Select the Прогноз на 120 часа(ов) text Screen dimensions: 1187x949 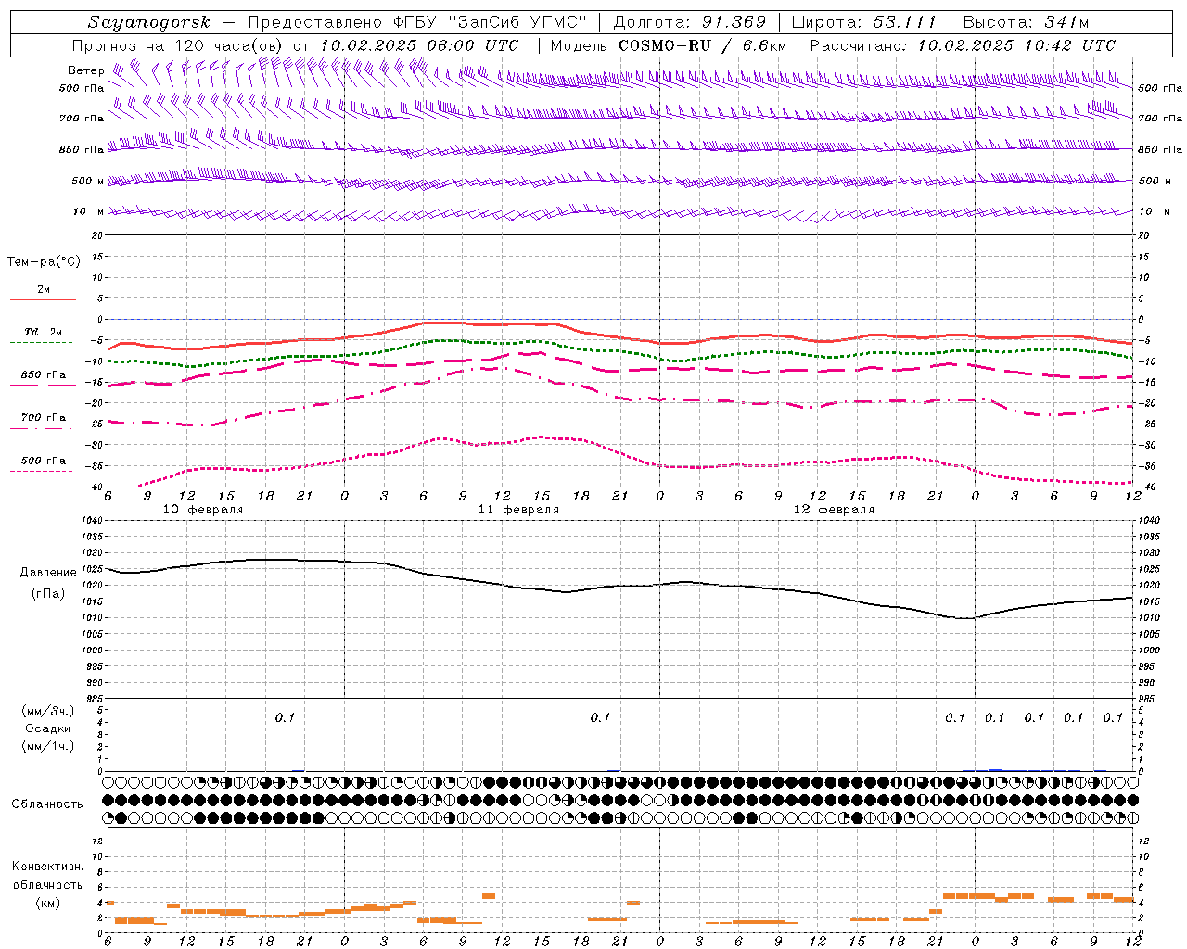point(179,45)
